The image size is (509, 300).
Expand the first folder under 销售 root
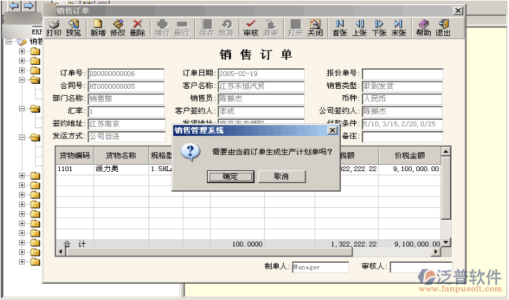[22, 51]
